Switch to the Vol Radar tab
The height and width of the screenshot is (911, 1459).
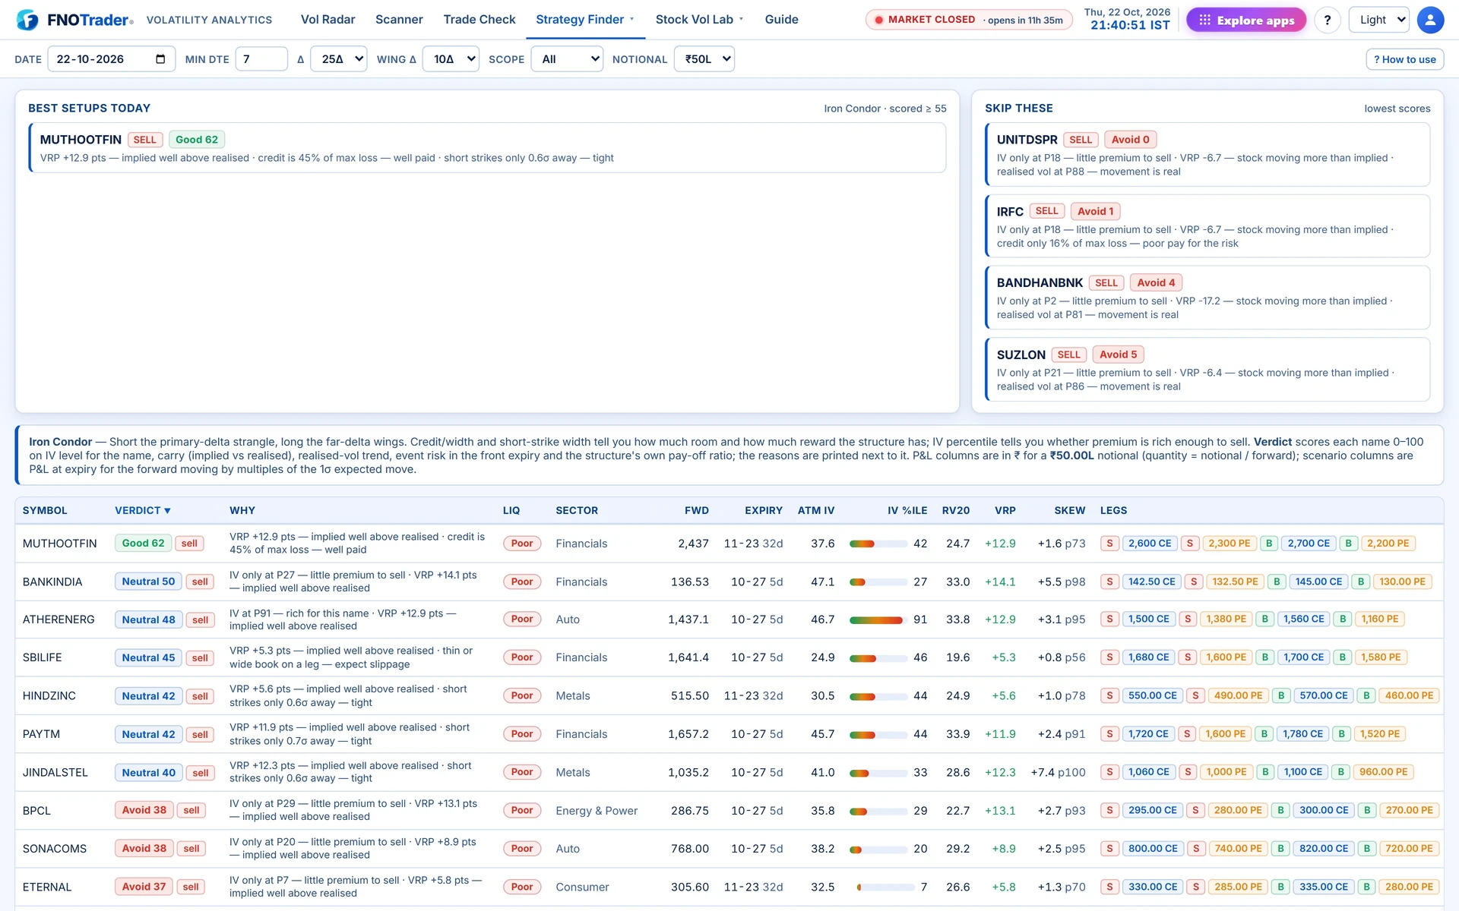point(328,20)
